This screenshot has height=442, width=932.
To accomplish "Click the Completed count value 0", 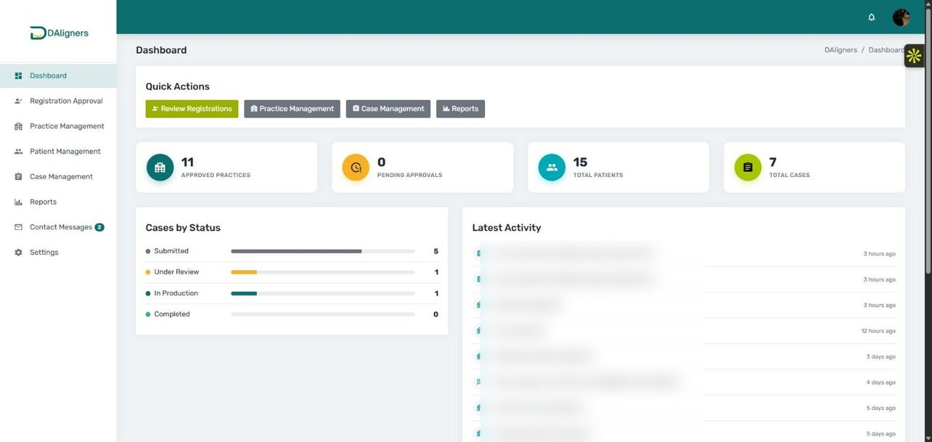I will coord(436,315).
